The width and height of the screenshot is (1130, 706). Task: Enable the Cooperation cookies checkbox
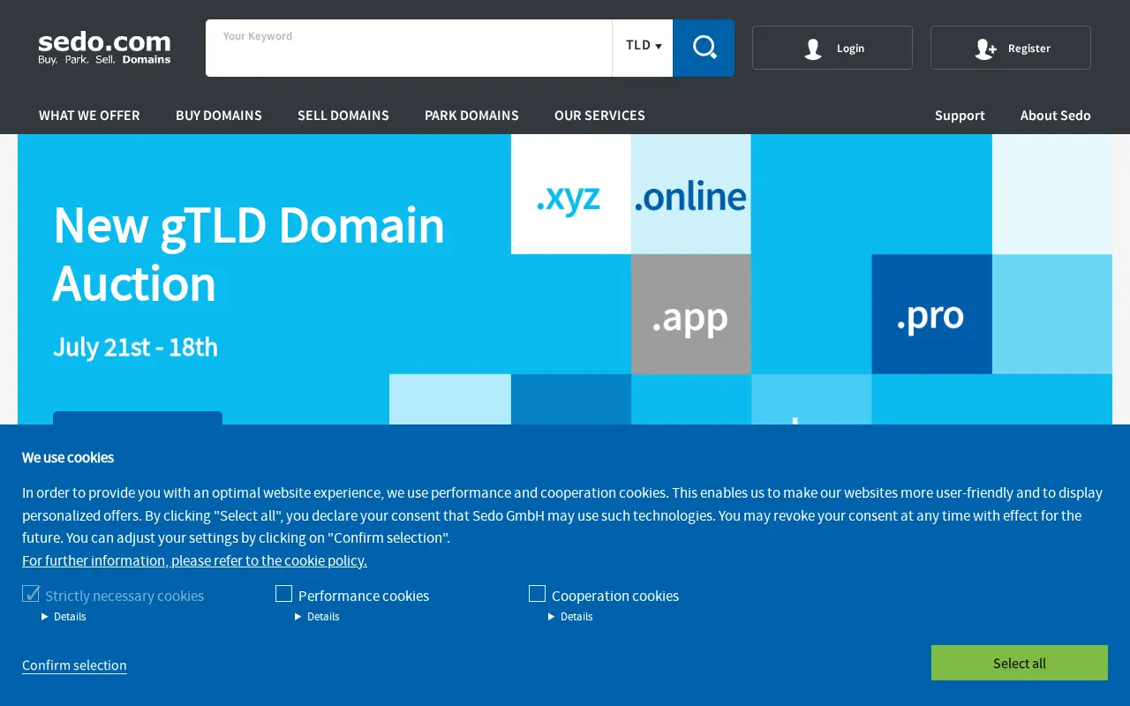537,594
